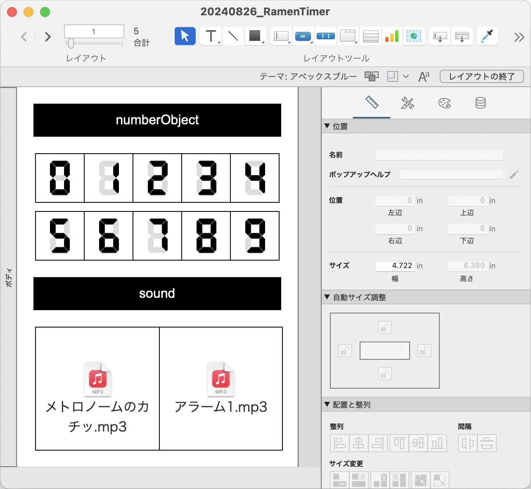Go to previous layout arrow

tap(24, 37)
